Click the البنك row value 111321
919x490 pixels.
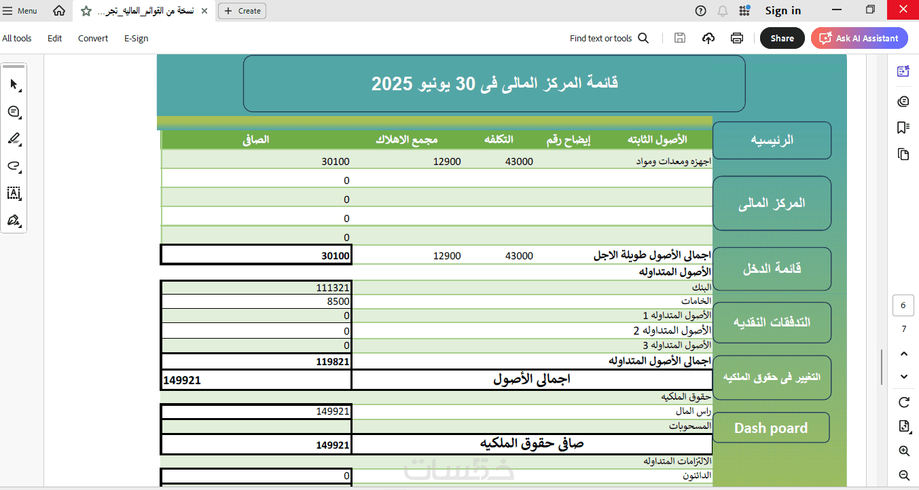(x=333, y=288)
